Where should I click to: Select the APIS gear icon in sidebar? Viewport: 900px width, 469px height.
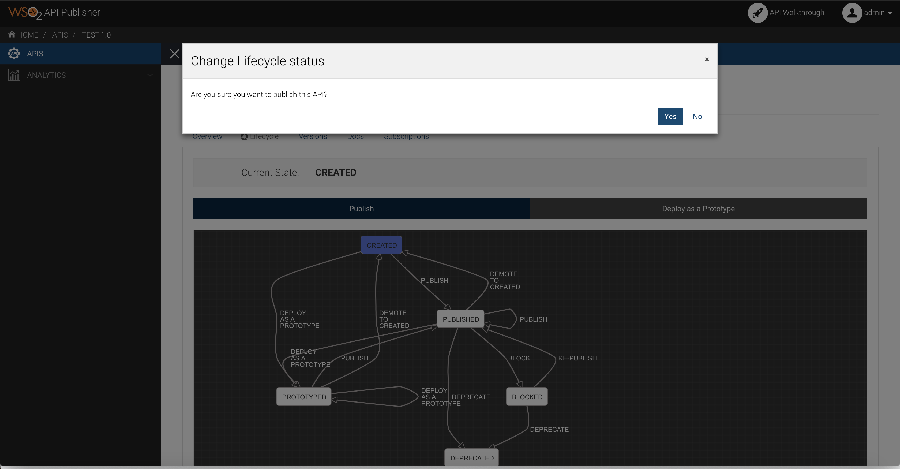click(x=14, y=54)
